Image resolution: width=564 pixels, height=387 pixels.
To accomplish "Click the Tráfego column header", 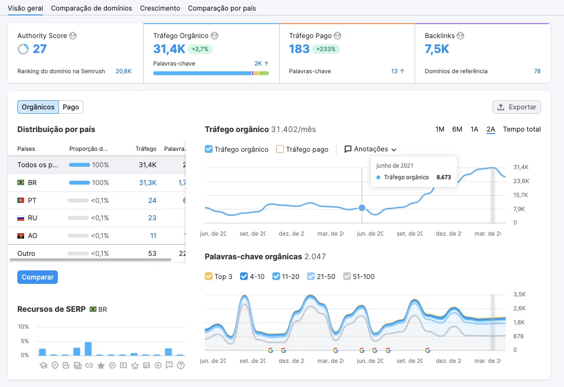I will click(146, 149).
